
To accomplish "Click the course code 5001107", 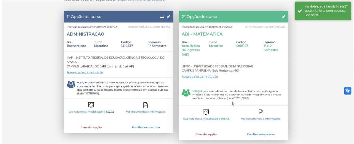I will pos(242,46).
